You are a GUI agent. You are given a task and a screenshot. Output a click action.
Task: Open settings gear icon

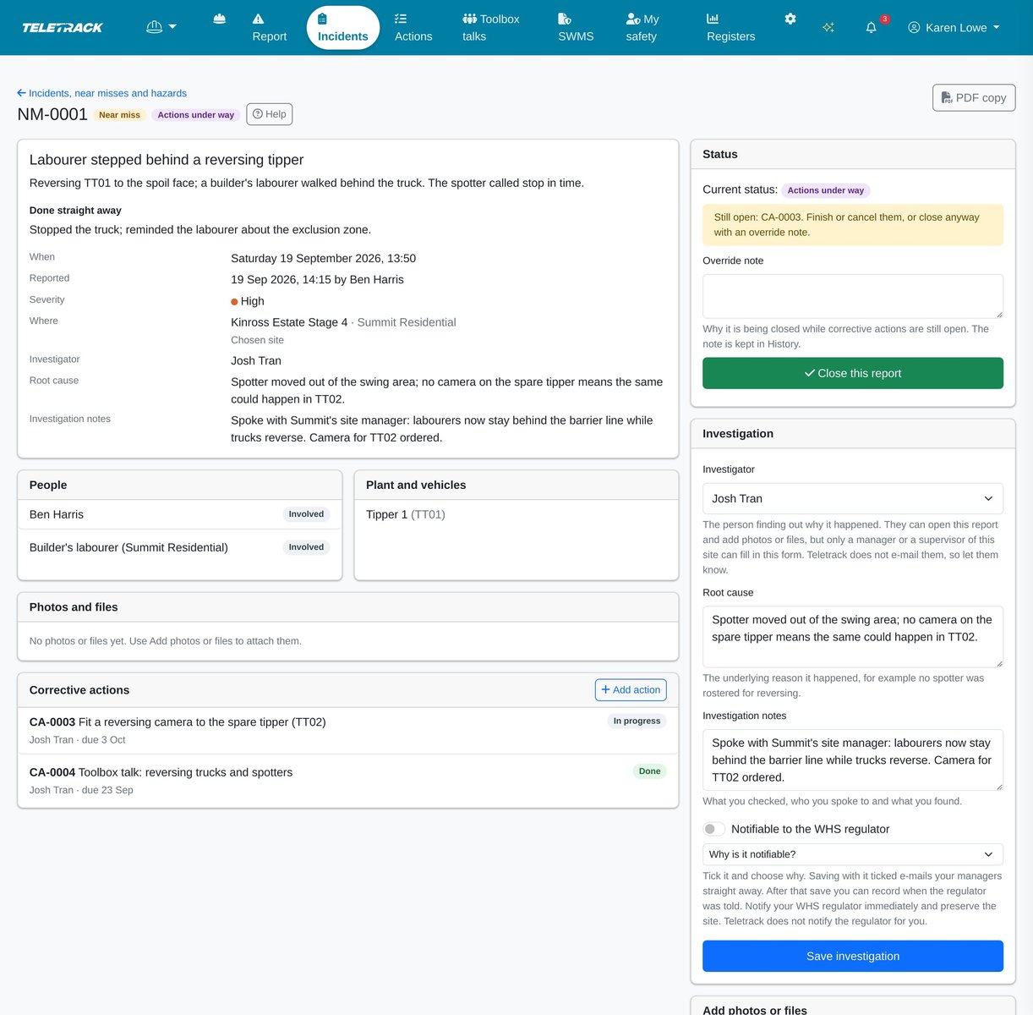click(790, 19)
